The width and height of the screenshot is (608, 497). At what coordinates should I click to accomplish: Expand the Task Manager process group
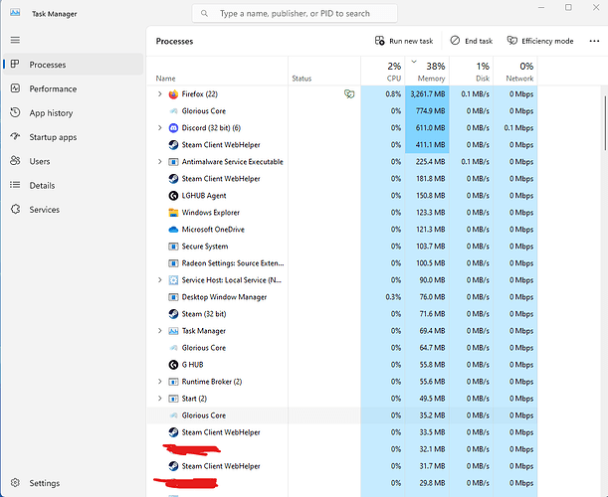160,331
